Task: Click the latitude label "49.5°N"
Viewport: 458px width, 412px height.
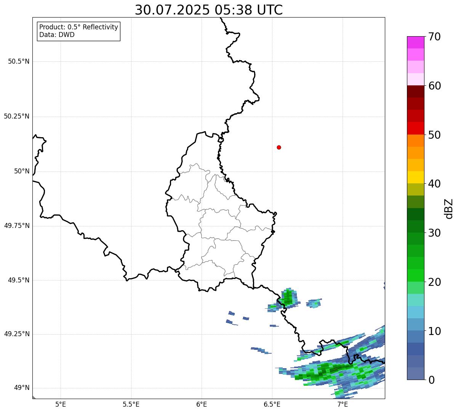Action: coord(19,280)
